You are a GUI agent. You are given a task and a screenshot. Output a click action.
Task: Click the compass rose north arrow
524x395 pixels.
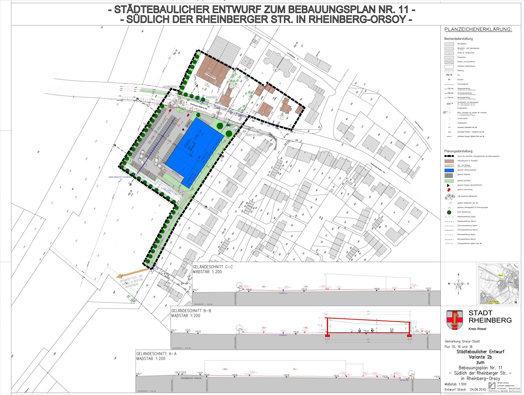458,284
